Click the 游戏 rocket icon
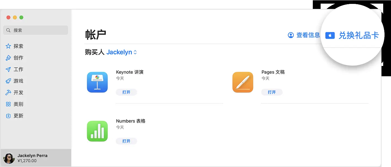The width and height of the screenshot is (391, 167). tap(8, 81)
